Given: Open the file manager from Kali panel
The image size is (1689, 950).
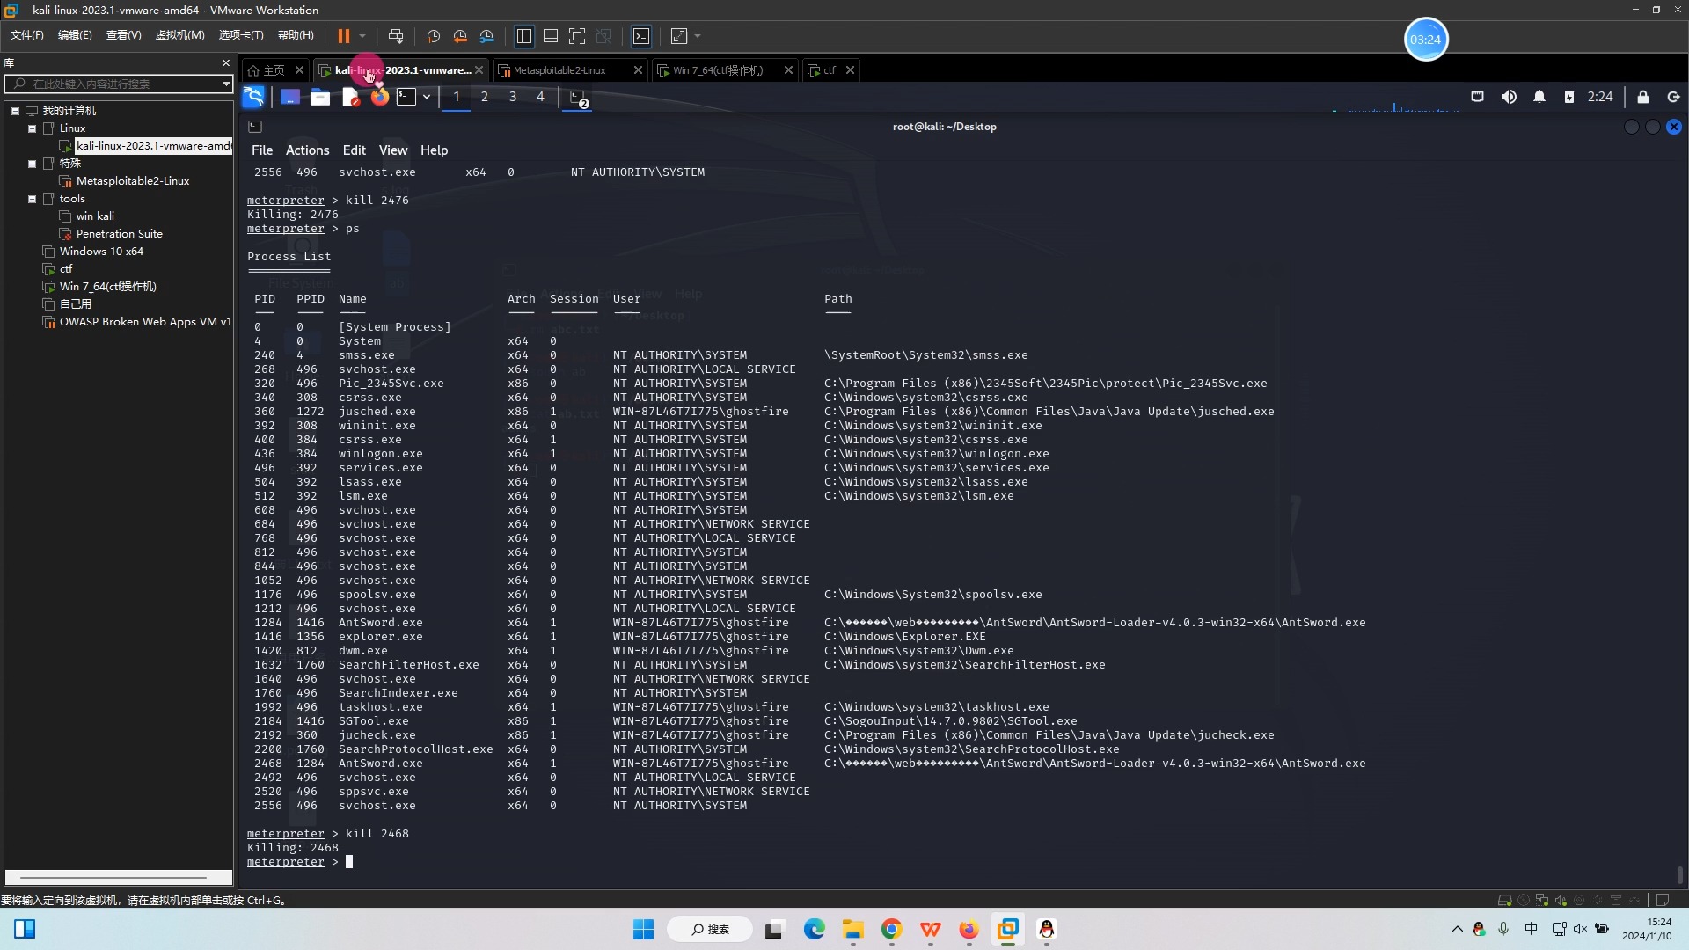Looking at the screenshot, I should coord(320,97).
